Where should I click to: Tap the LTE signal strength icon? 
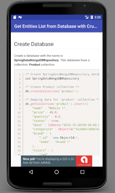pyautogui.click(x=87, y=17)
